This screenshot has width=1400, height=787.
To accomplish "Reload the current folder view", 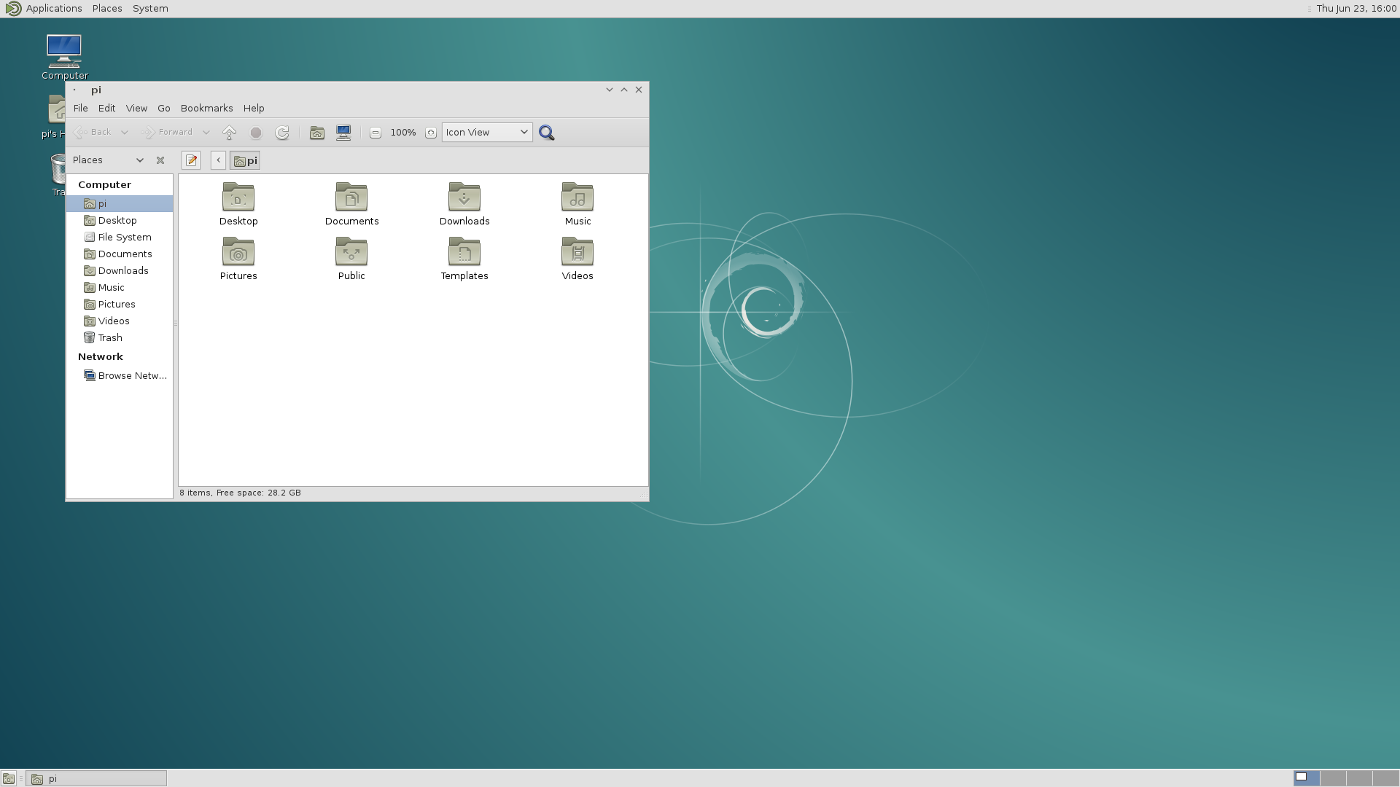I will pyautogui.click(x=282, y=133).
